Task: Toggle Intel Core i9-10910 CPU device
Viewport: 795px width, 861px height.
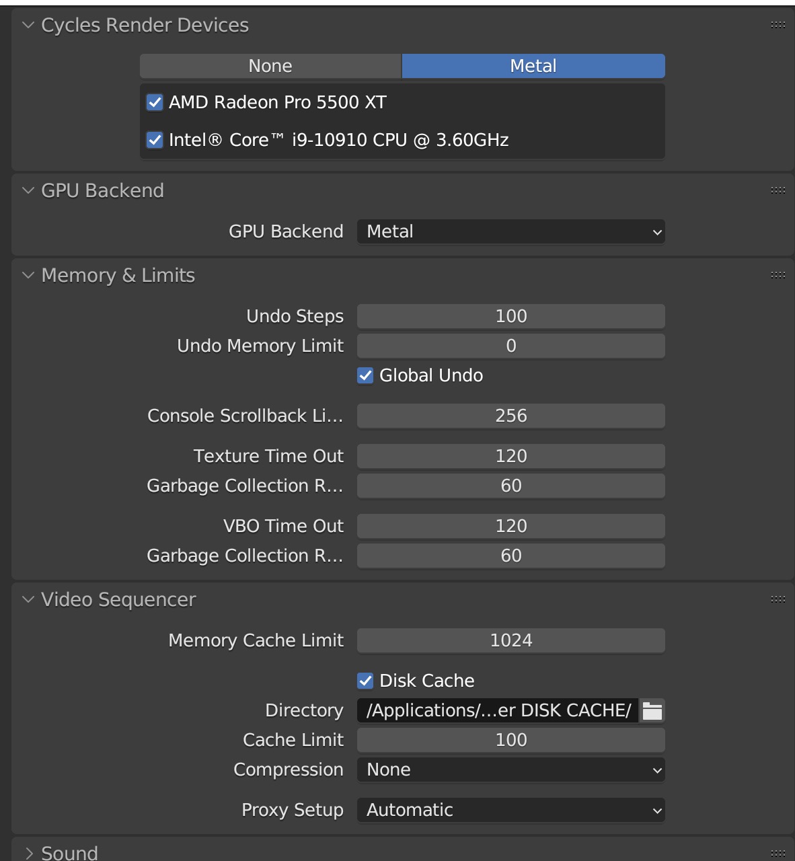Action: tap(155, 140)
